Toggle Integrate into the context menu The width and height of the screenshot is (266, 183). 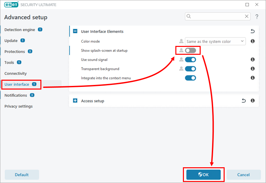point(190,78)
